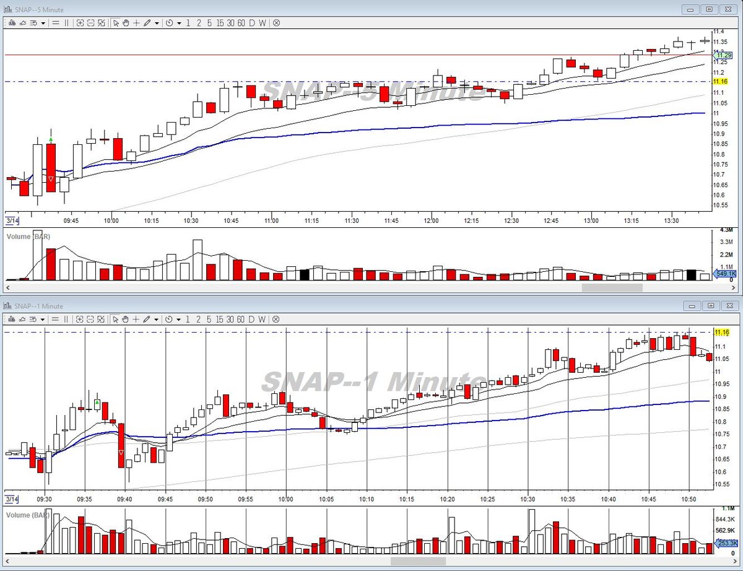Click 11.16 price label in 1 Minute chart
Screen dimensions: 743x571
[721, 333]
